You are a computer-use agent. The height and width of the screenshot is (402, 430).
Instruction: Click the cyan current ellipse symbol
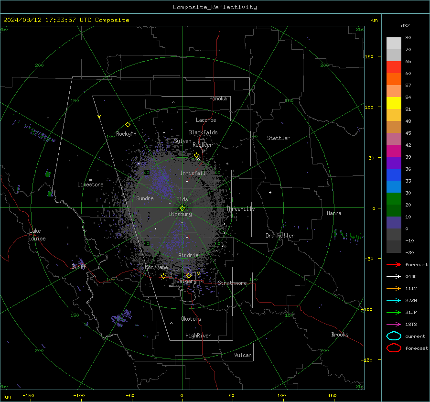pyautogui.click(x=394, y=336)
